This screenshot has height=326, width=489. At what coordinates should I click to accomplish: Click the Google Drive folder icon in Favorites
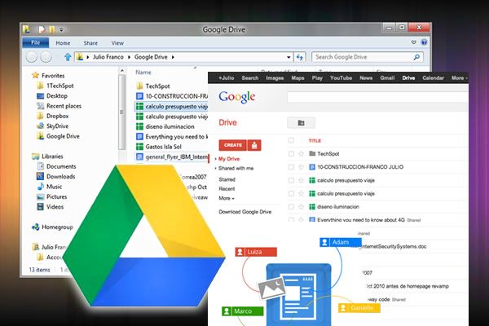[40, 136]
